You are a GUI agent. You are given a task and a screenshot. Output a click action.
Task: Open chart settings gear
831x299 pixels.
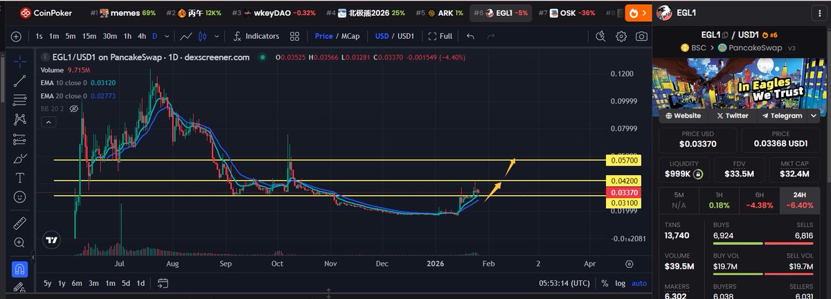621,36
